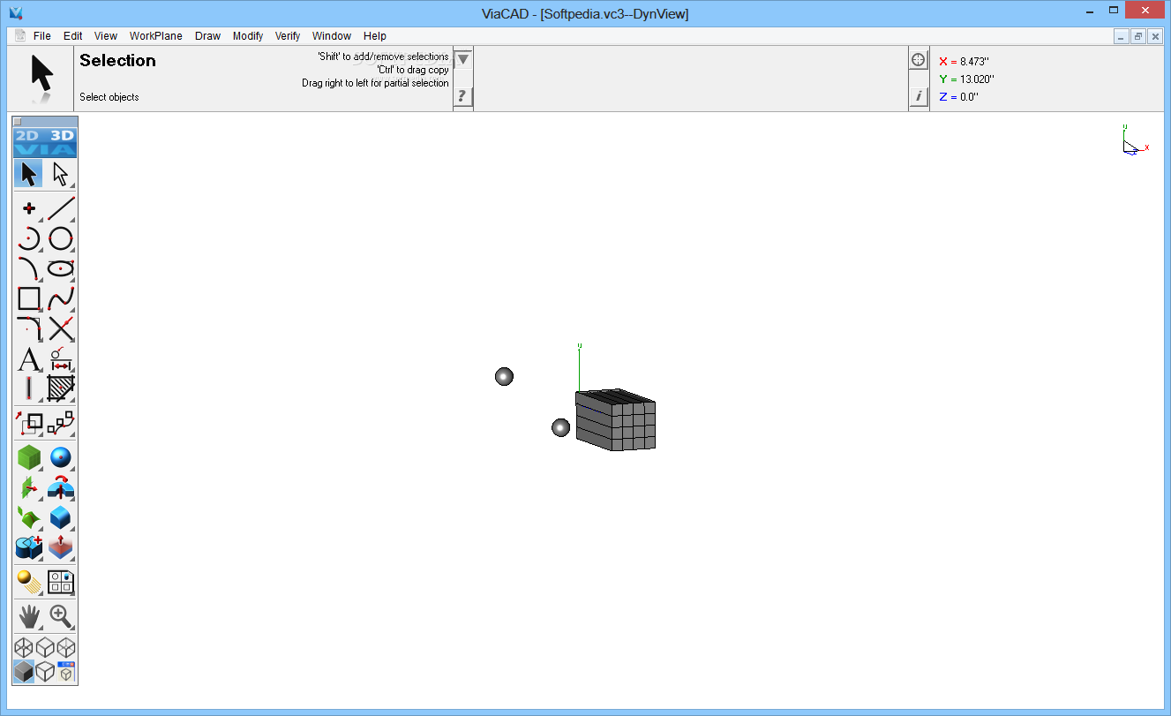The image size is (1171, 716).
Task: Enable the outlined white cube display mode
Action: click(45, 672)
